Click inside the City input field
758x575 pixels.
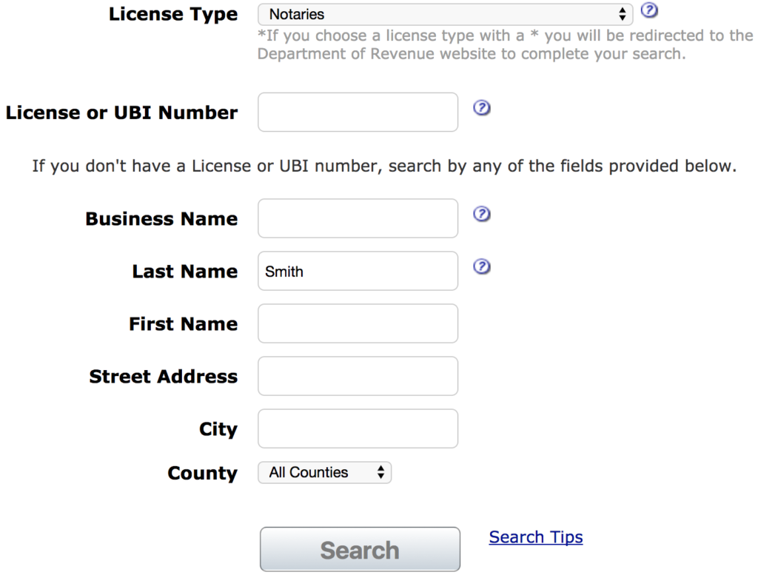[x=358, y=429]
